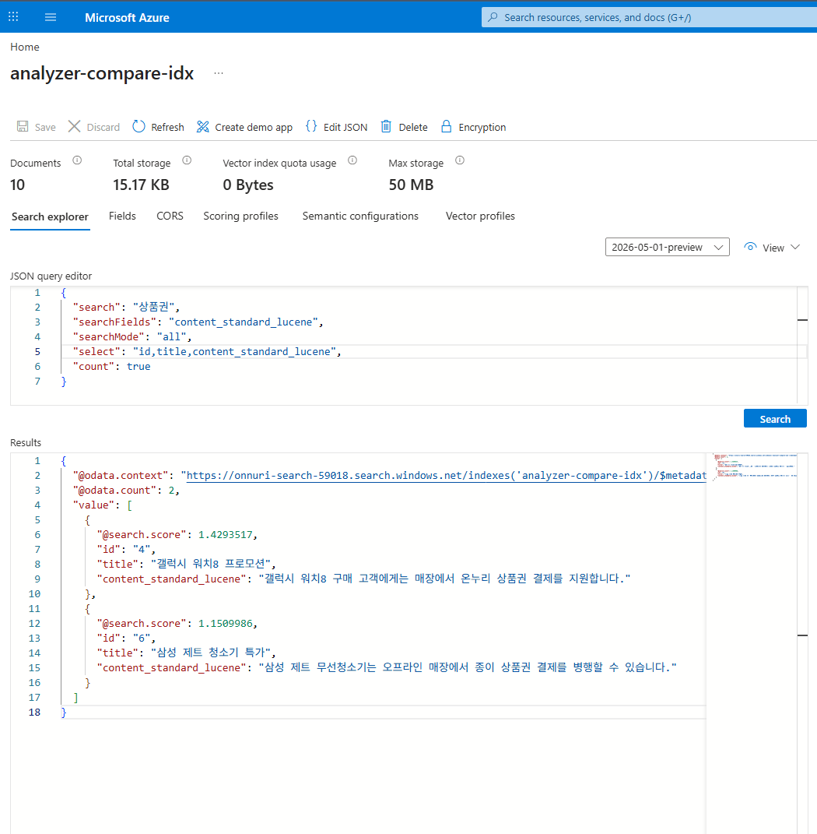Switch to the CORS tab

(170, 216)
